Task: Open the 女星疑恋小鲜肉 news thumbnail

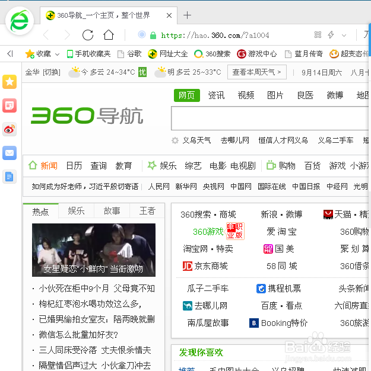Action: 94,250
